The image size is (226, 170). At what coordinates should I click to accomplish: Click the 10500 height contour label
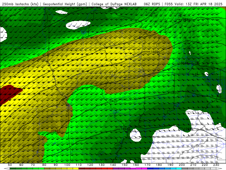(x=155, y=52)
